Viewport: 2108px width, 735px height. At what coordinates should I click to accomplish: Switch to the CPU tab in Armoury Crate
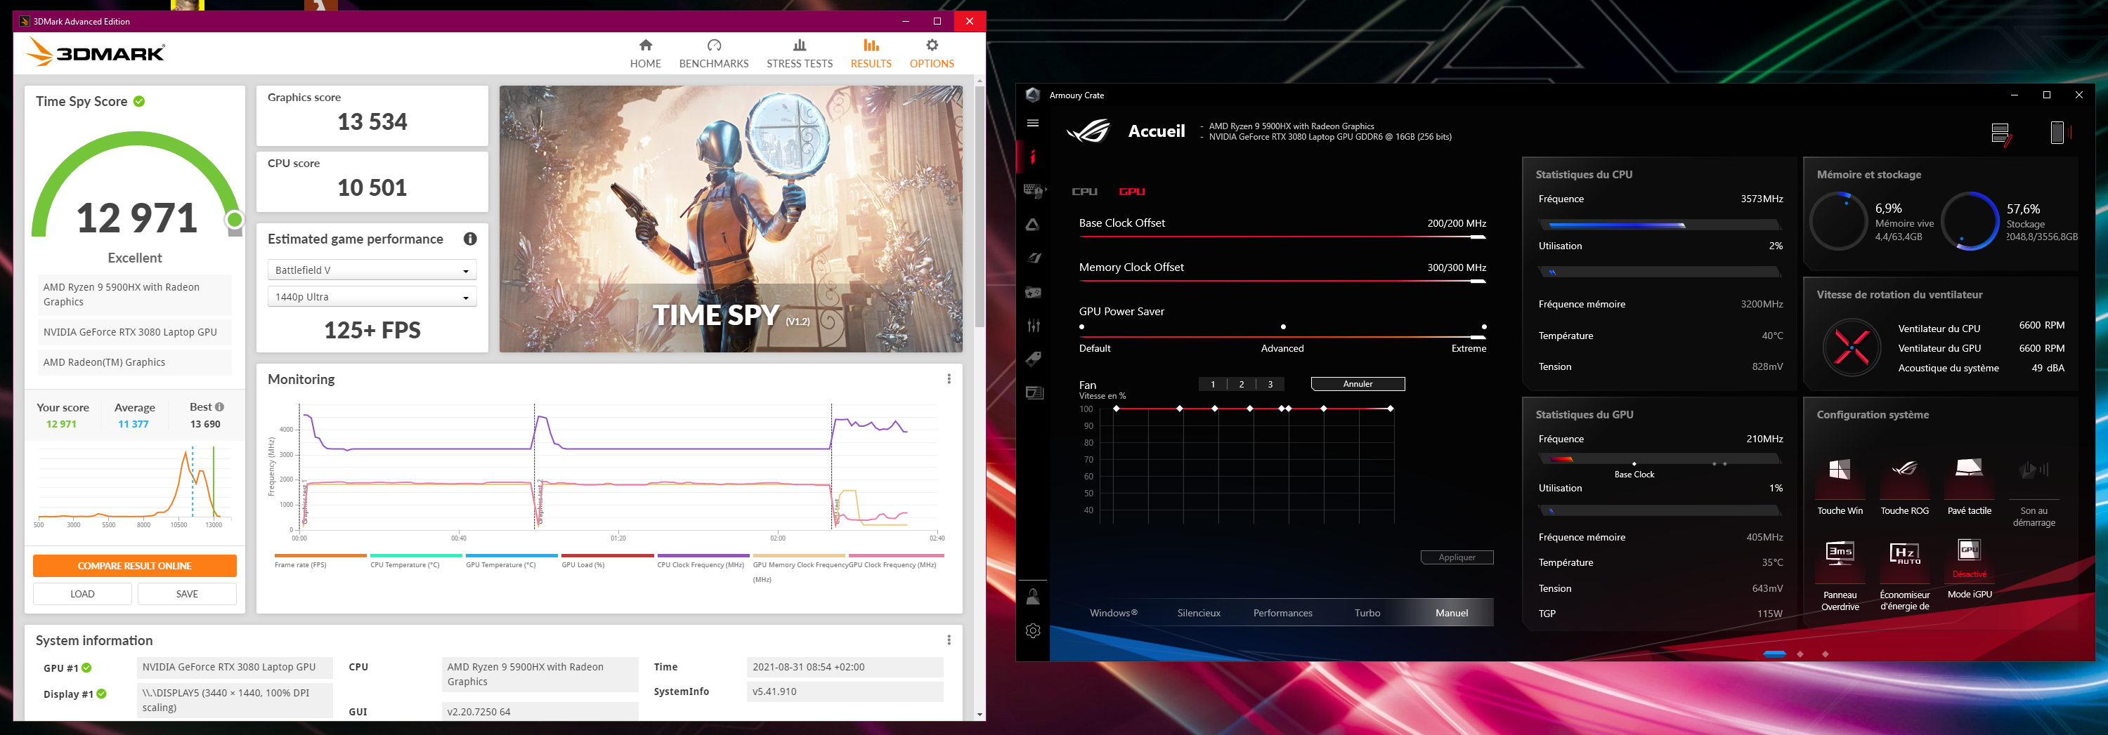[1084, 192]
